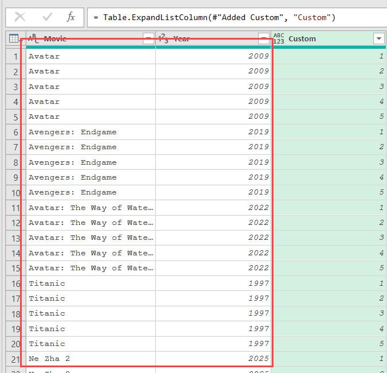The height and width of the screenshot is (373, 387).
Task: Click the fx add step icon
Action: [x=71, y=17]
